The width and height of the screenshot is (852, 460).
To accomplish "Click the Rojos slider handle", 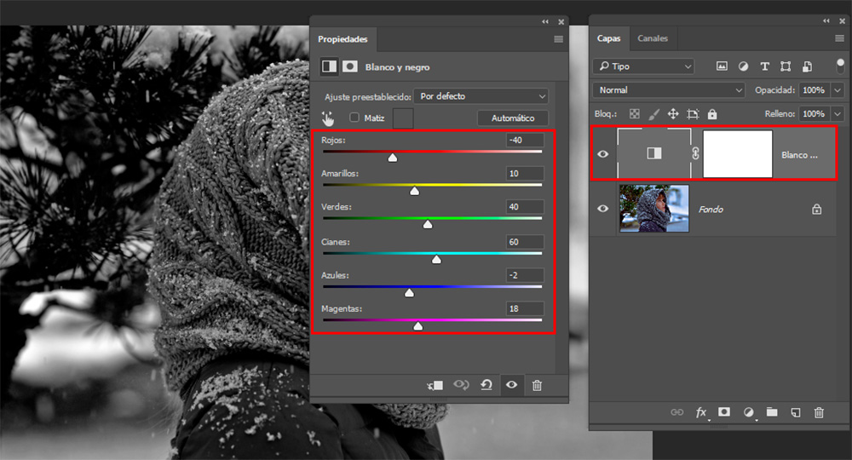I will click(392, 158).
